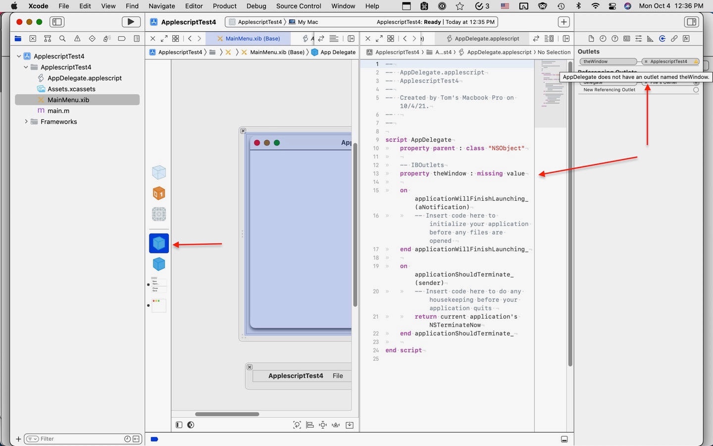Open the Find navigator magnifier

pos(62,39)
